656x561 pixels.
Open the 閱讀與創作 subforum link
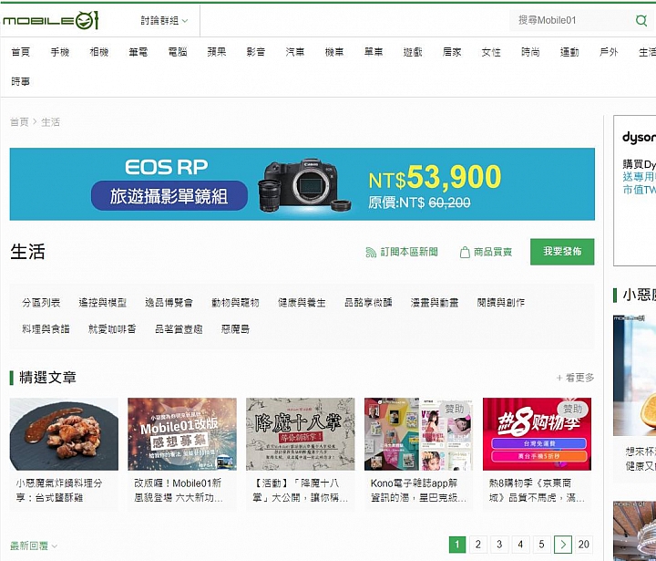[x=501, y=303]
